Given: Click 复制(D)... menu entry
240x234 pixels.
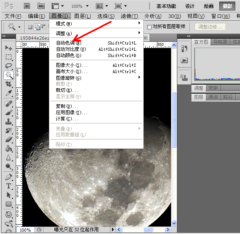Looking at the screenshot, I should (x=96, y=106).
